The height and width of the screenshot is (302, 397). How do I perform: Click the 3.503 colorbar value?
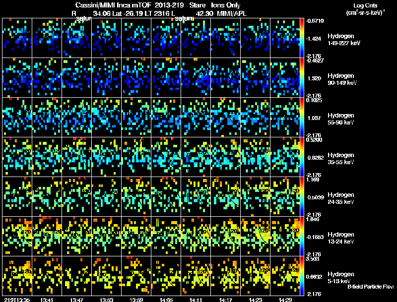tap(313, 259)
